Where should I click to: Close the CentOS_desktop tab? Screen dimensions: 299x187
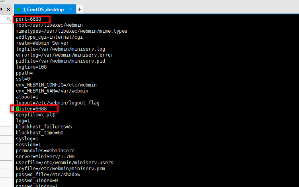click(x=70, y=9)
